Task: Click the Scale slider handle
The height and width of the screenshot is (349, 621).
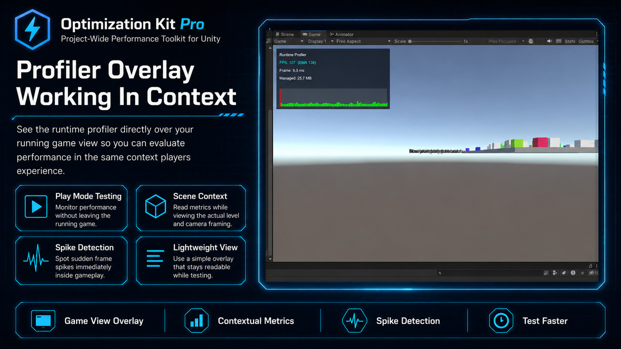Action: [410, 41]
